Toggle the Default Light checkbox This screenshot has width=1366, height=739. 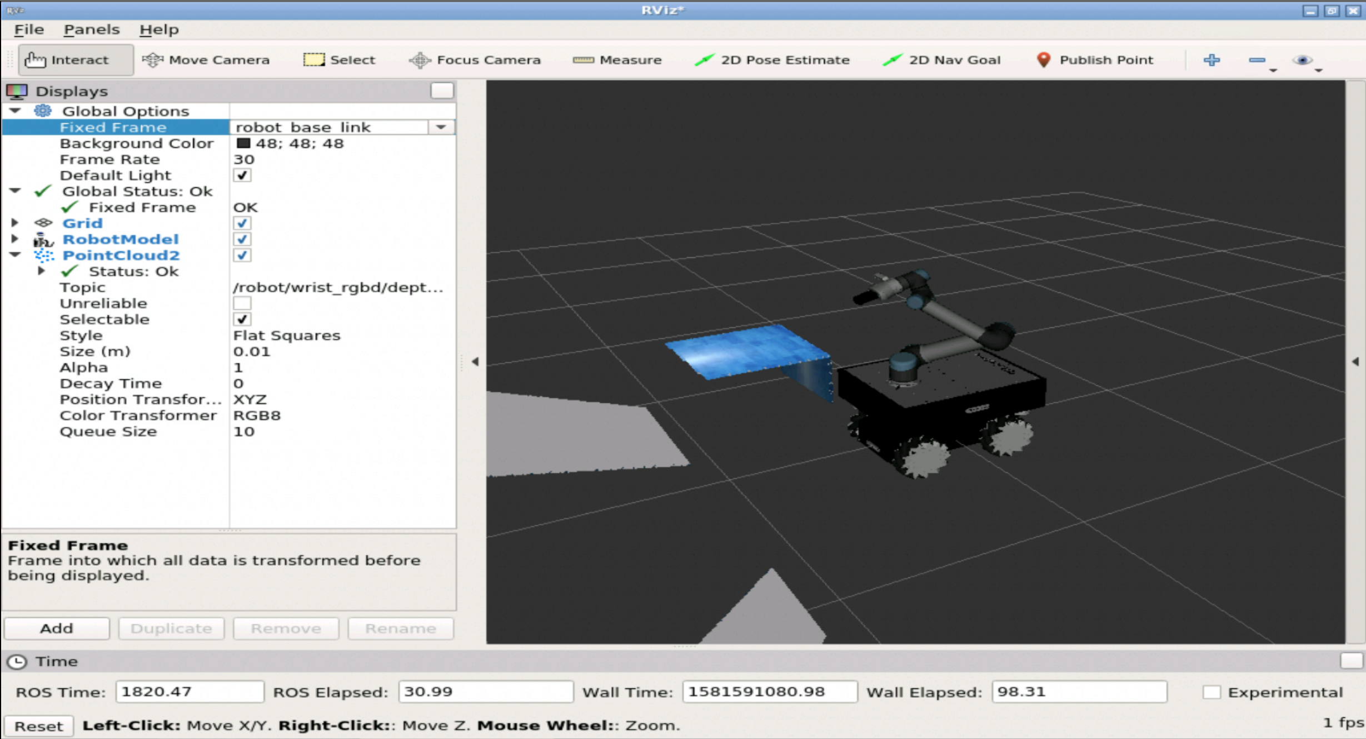pyautogui.click(x=242, y=176)
